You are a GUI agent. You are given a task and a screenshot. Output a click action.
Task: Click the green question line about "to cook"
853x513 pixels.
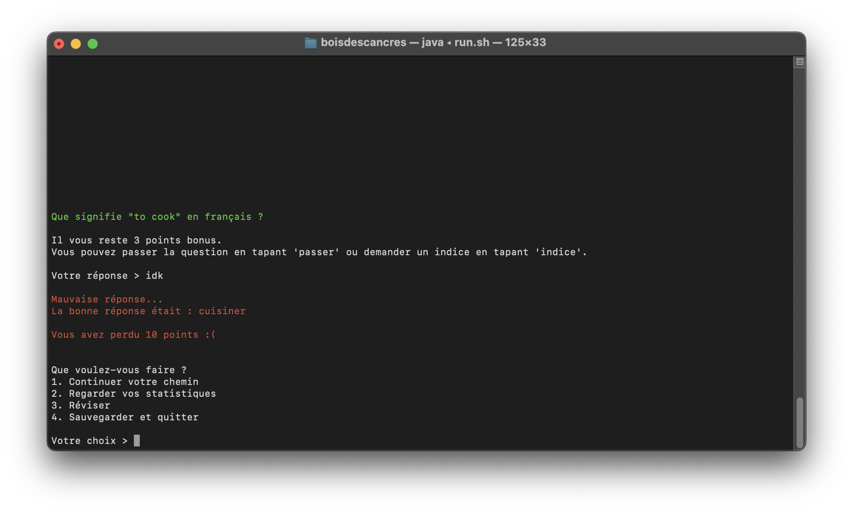pyautogui.click(x=157, y=217)
